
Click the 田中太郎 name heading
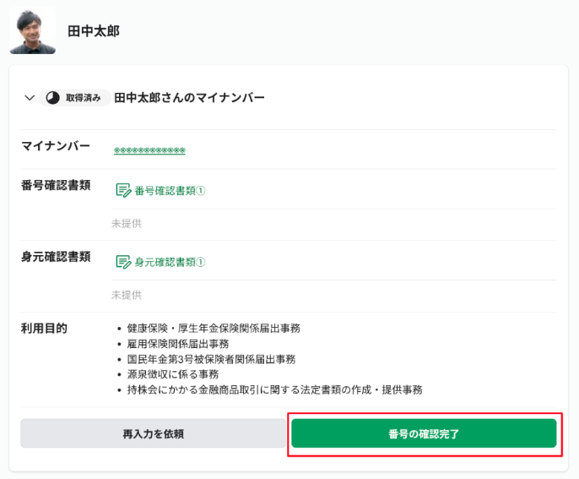[94, 31]
